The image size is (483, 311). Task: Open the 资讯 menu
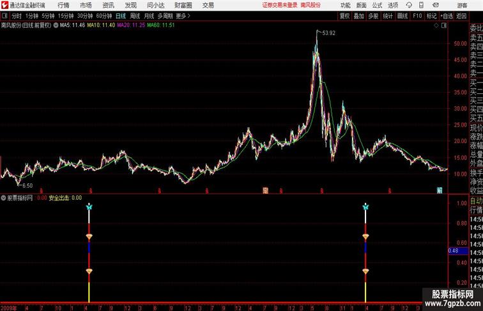pos(108,5)
